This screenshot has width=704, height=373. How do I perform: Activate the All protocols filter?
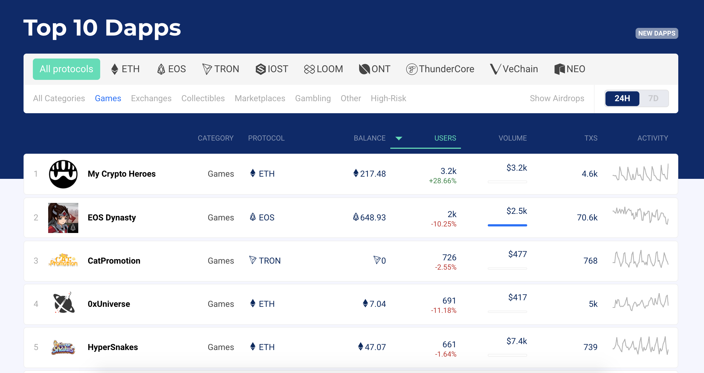pyautogui.click(x=67, y=69)
